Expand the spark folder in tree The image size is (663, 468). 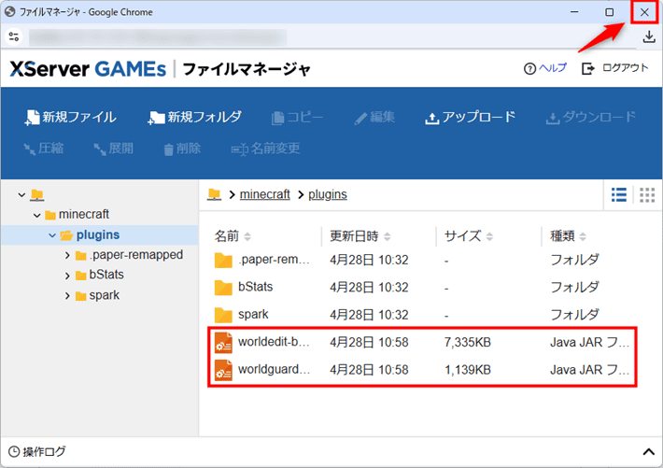[67, 296]
